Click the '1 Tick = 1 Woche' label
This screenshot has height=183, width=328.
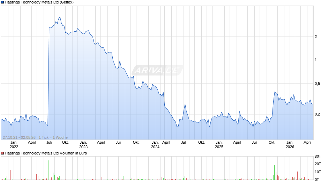53,137
